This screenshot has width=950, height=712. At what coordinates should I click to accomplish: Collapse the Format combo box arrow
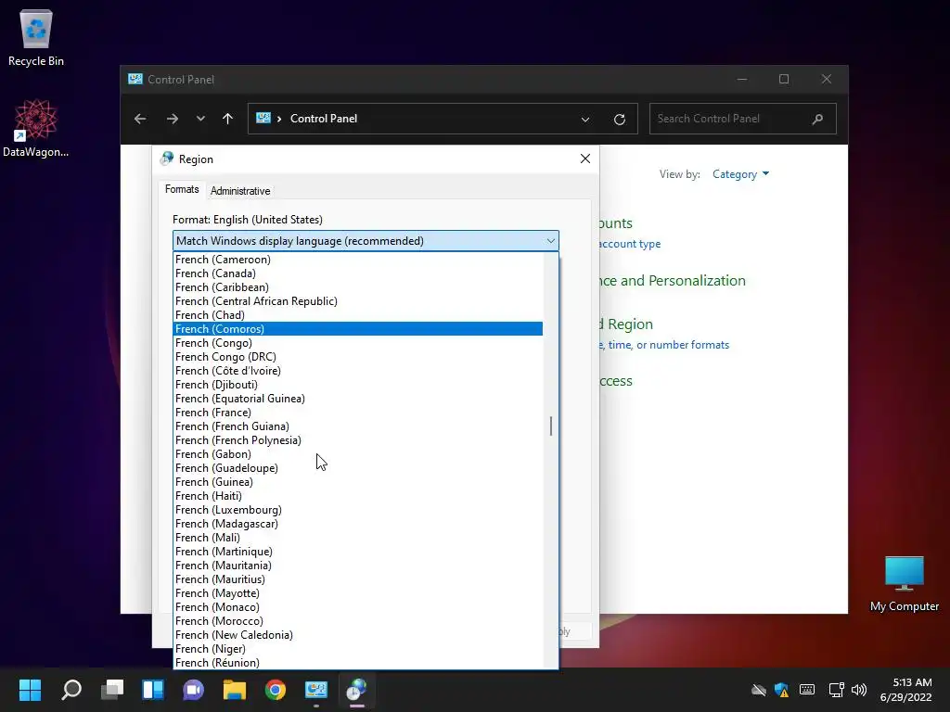pyautogui.click(x=551, y=241)
